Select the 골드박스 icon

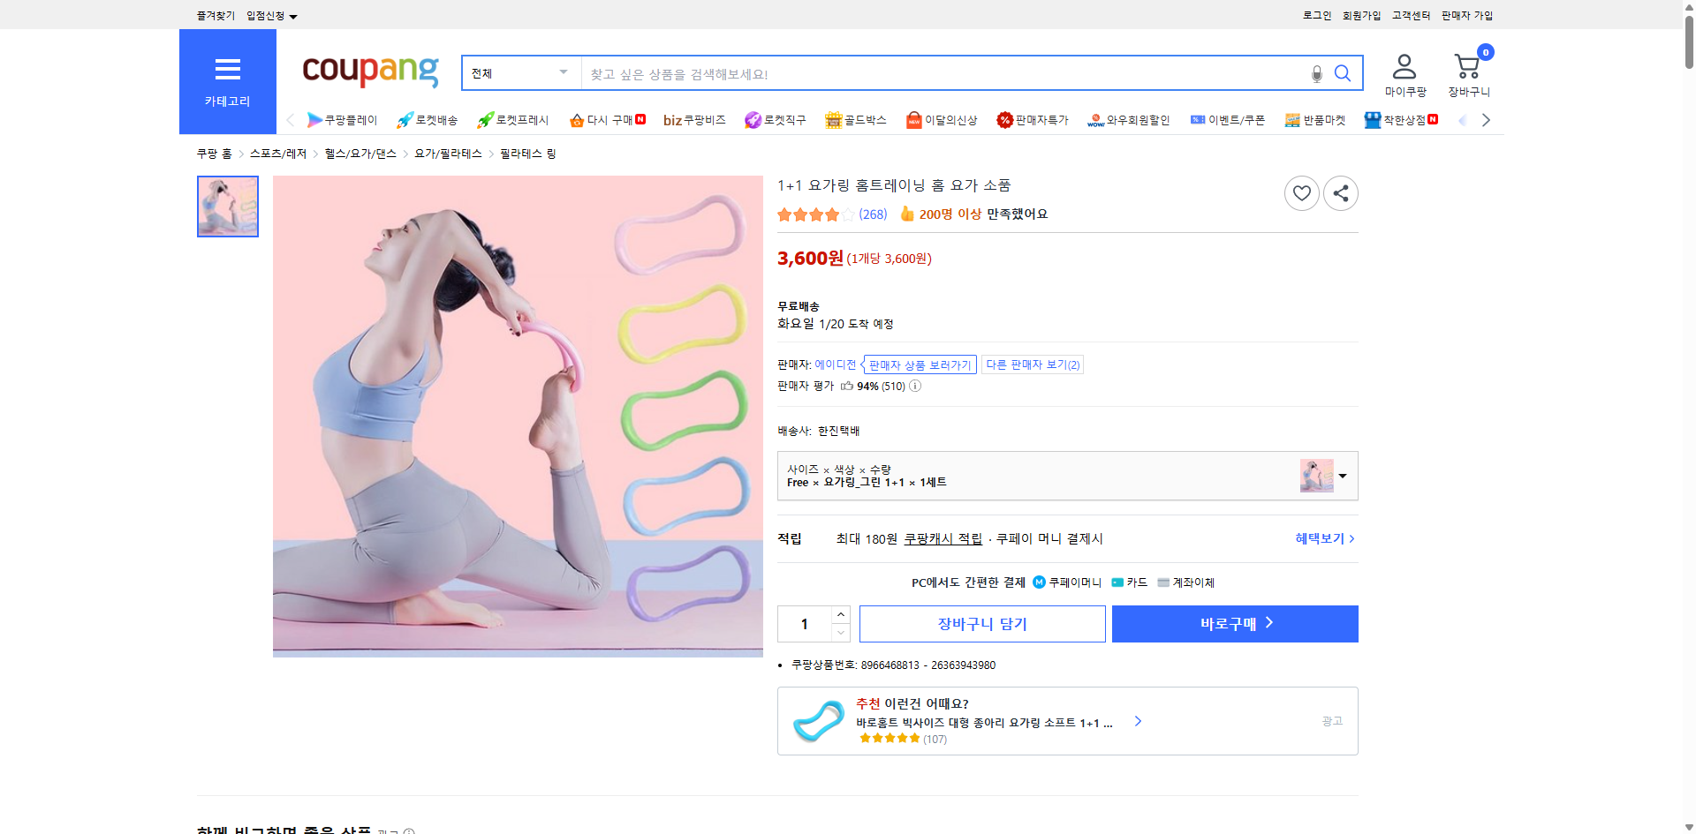tap(832, 120)
